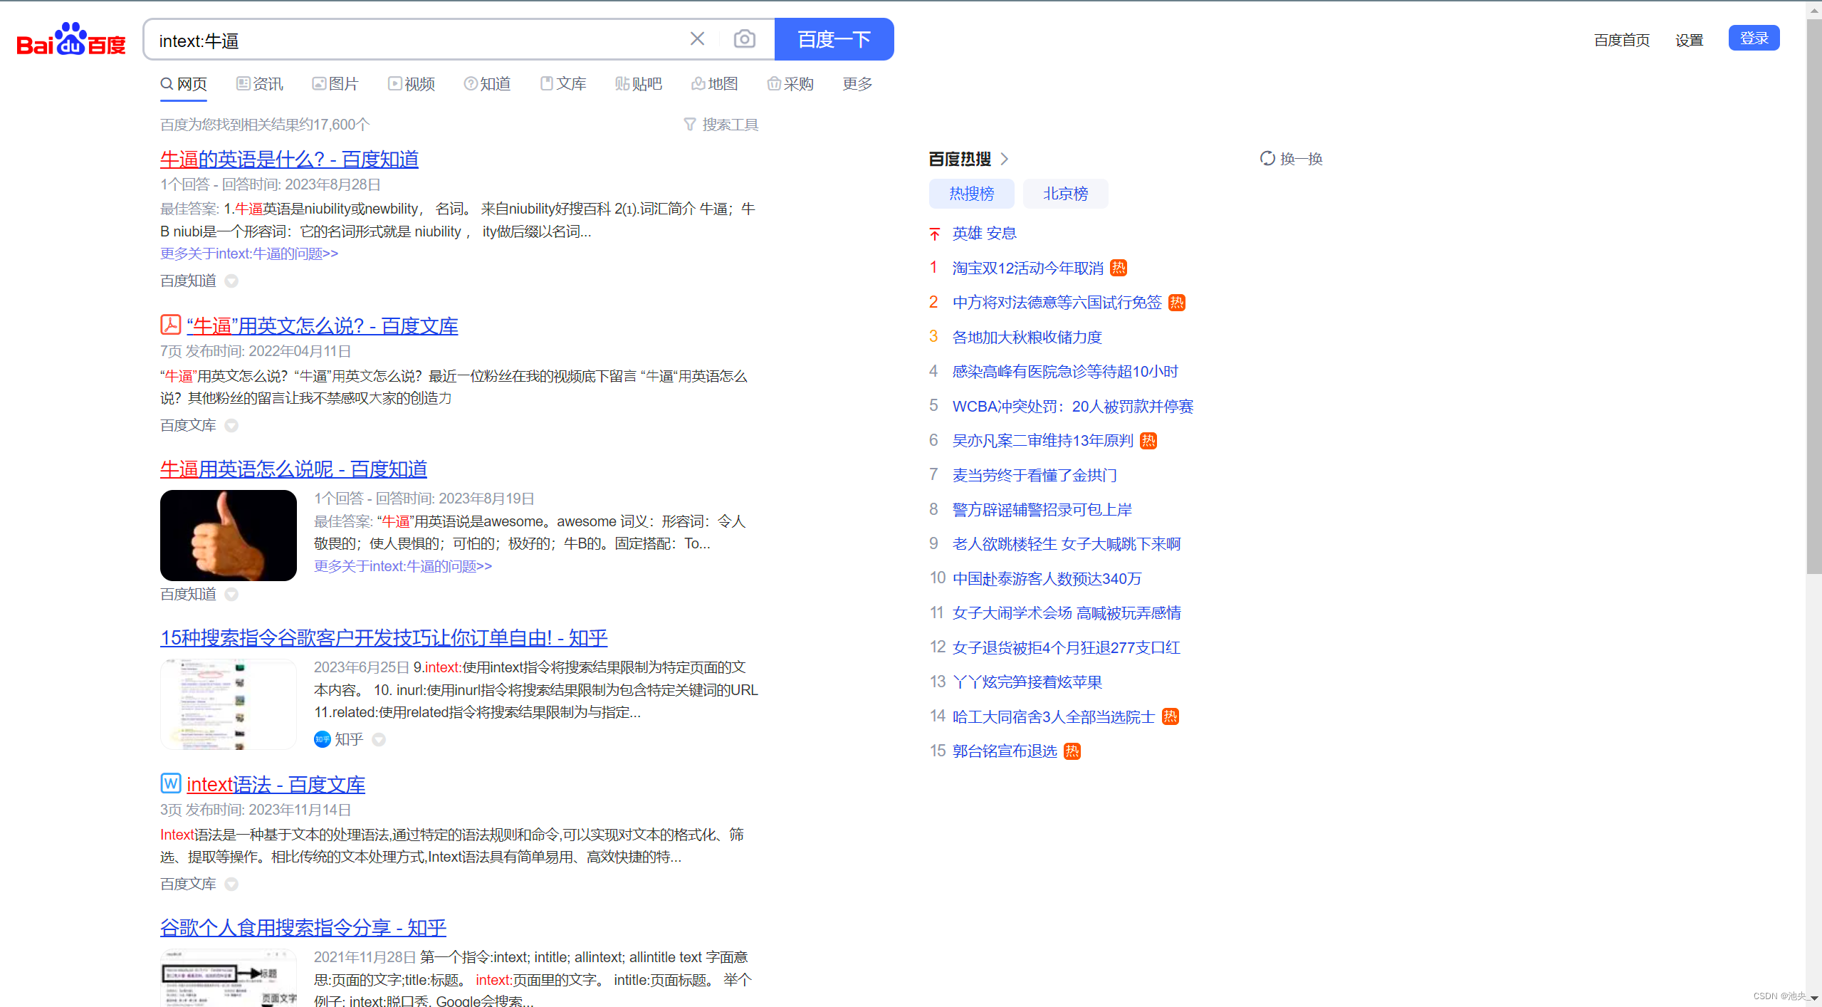Expand dropdown next to first 百度知道 source
The height and width of the screenshot is (1007, 1822).
pyautogui.click(x=231, y=281)
